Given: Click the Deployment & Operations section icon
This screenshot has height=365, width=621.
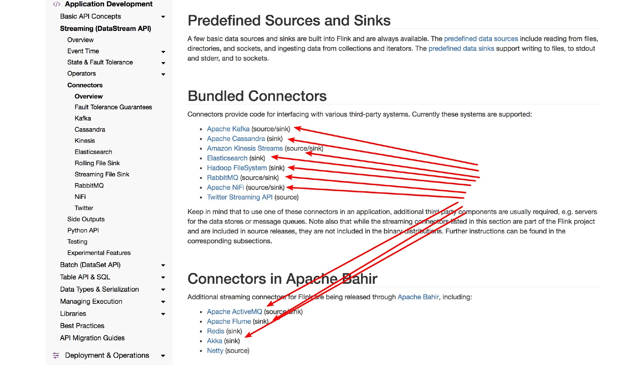Looking at the screenshot, I should [56, 356].
